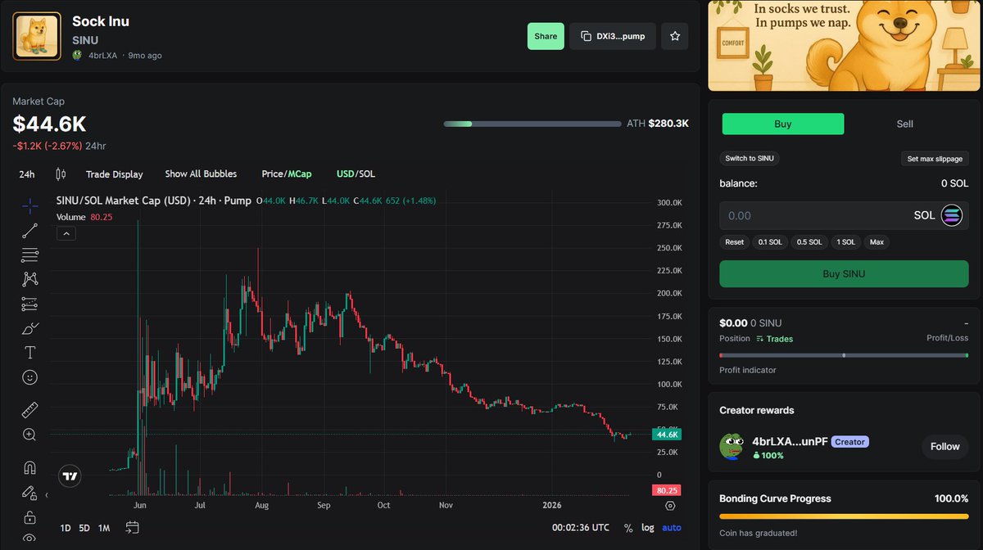Click the Buy SINU button
This screenshot has height=550, width=983.
(x=844, y=274)
